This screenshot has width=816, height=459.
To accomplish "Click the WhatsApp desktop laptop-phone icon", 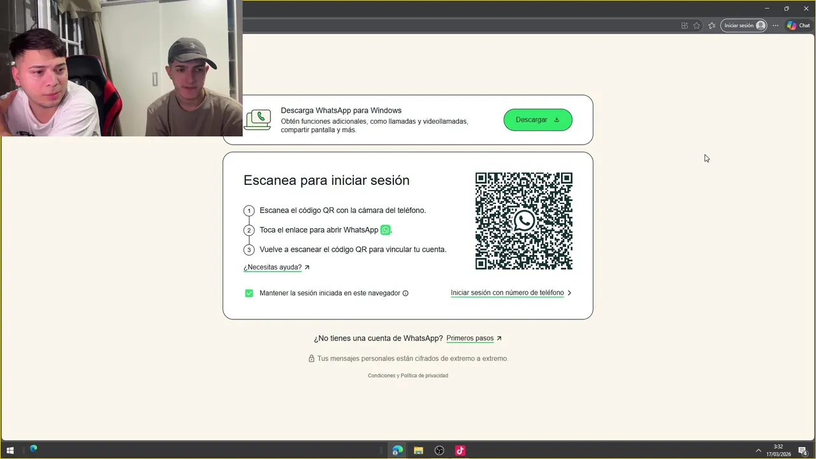I will pos(258,120).
